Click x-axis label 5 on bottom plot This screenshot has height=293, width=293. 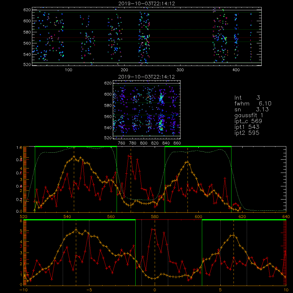tap(221, 290)
